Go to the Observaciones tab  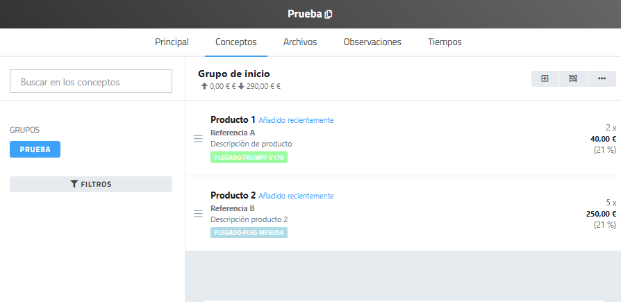(x=372, y=42)
